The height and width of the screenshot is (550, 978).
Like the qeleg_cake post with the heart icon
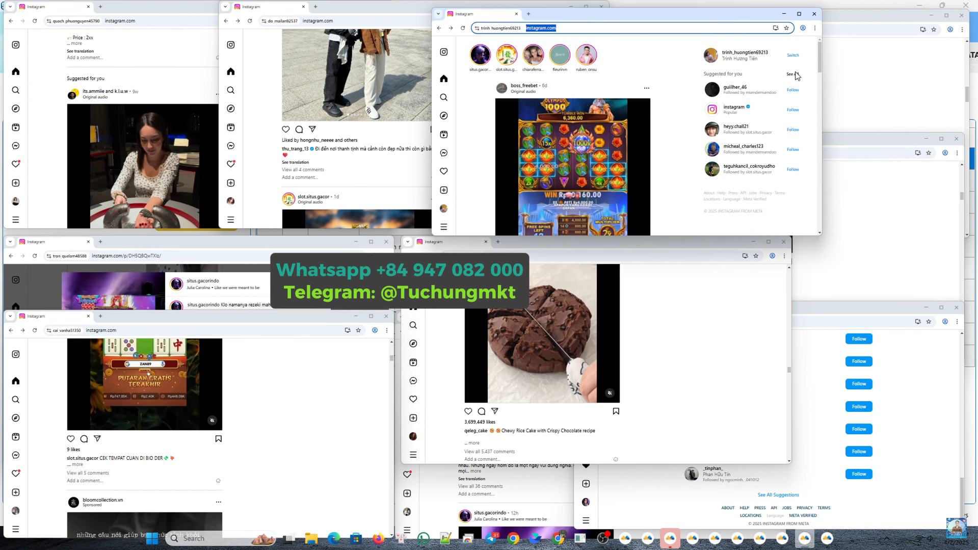468,411
